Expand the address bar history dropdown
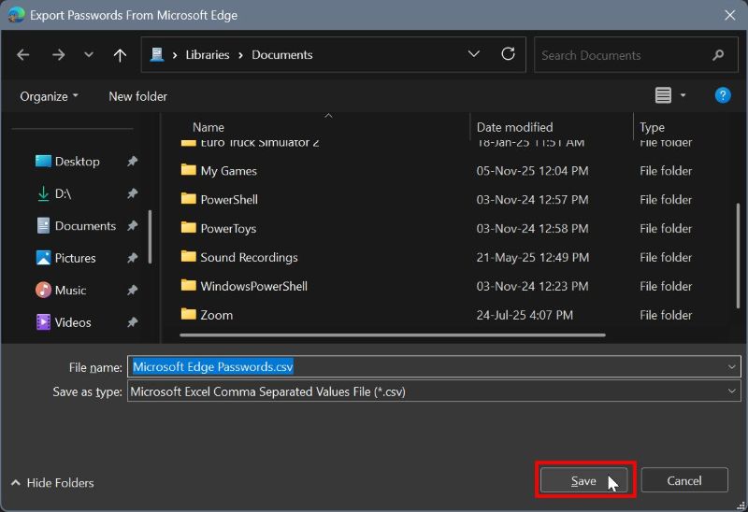This screenshot has height=512, width=748. tap(474, 54)
